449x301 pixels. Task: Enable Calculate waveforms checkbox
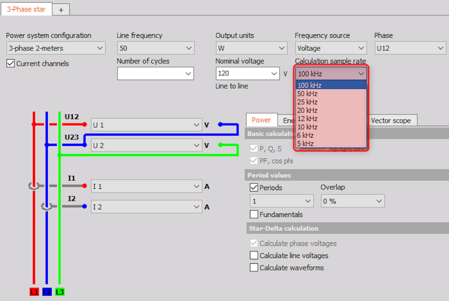[x=254, y=268]
